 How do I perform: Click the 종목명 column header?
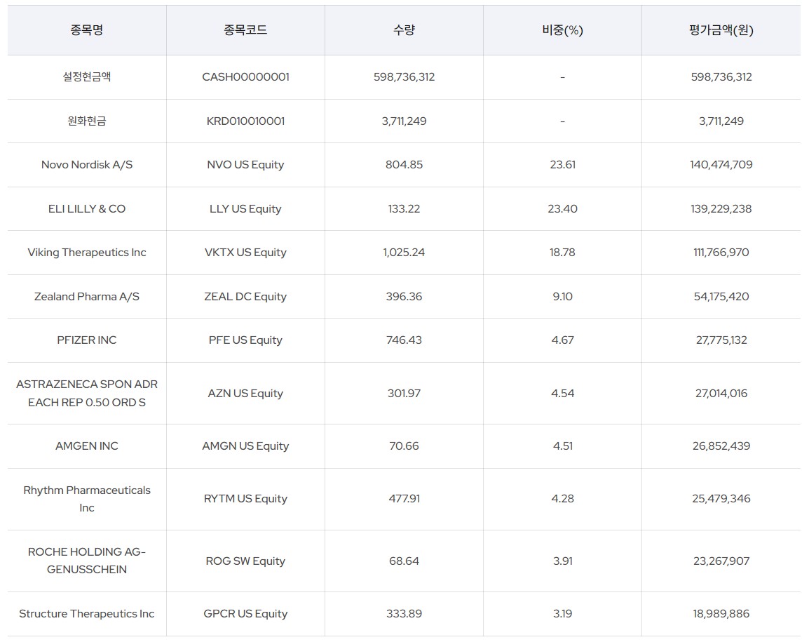point(87,30)
